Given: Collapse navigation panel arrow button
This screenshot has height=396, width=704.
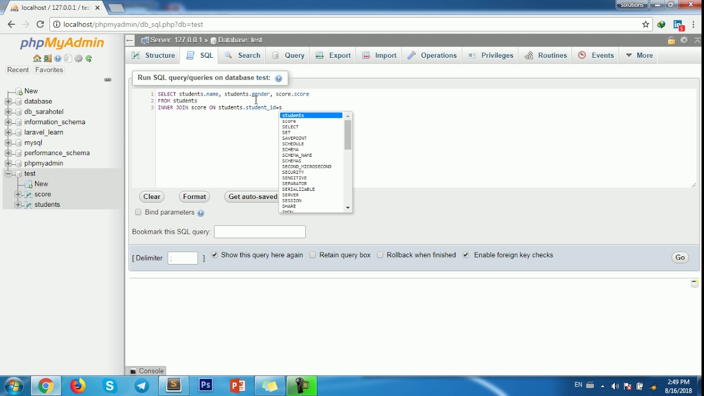Looking at the screenshot, I should point(129,40).
